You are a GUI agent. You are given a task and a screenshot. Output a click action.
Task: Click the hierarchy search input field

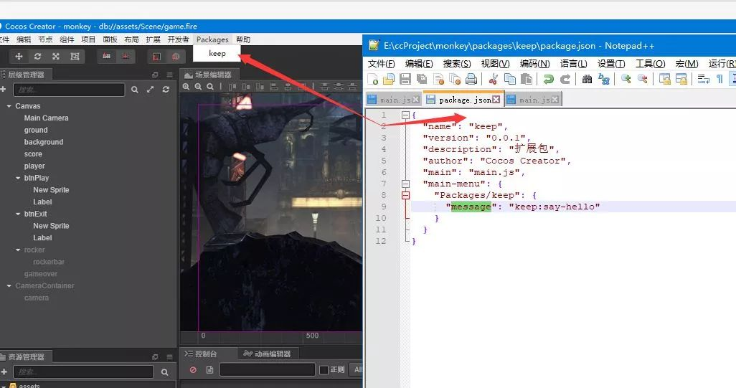click(69, 90)
